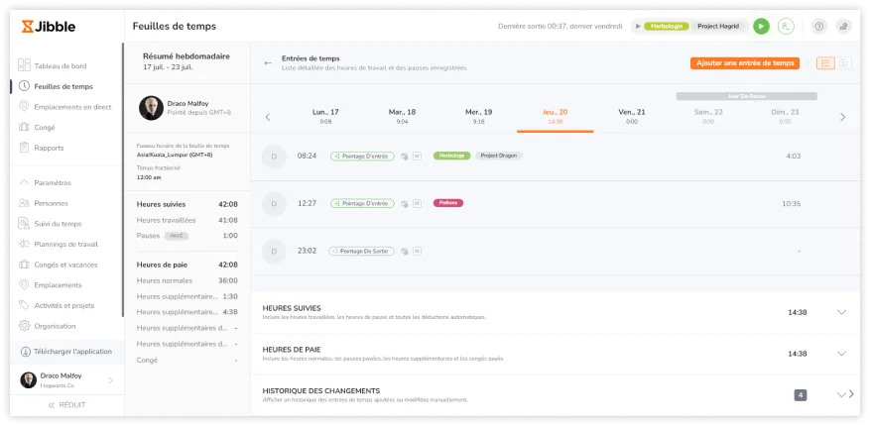The width and height of the screenshot is (870, 426).
Task: Click the pink Potions tag at 12:27
Action: pos(448,203)
